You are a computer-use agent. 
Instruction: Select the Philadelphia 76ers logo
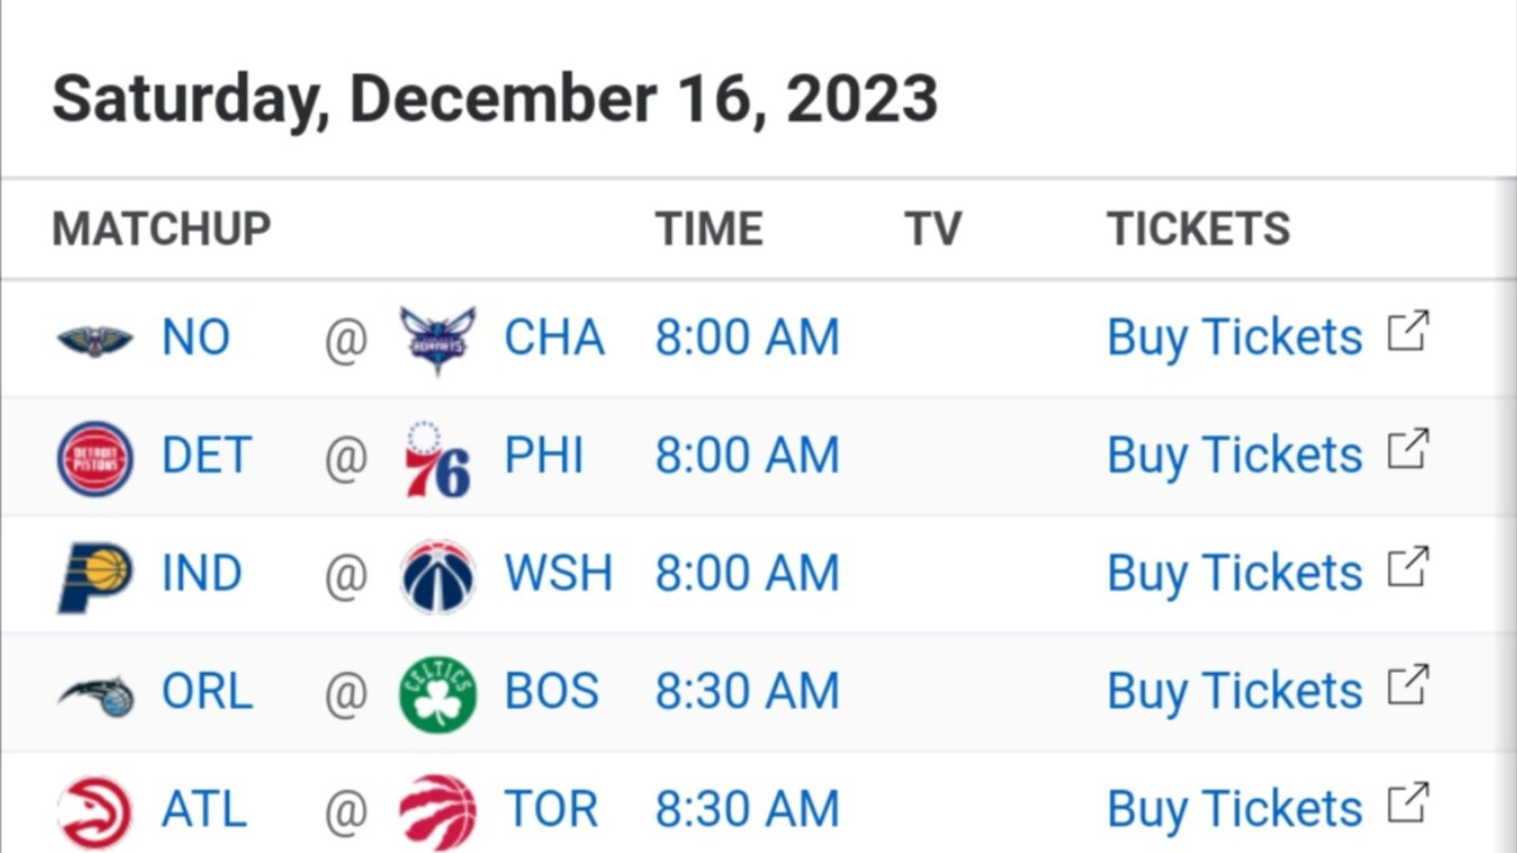(x=438, y=459)
